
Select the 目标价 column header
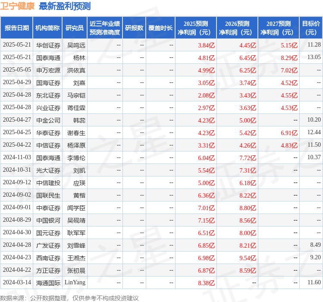tap(311, 28)
